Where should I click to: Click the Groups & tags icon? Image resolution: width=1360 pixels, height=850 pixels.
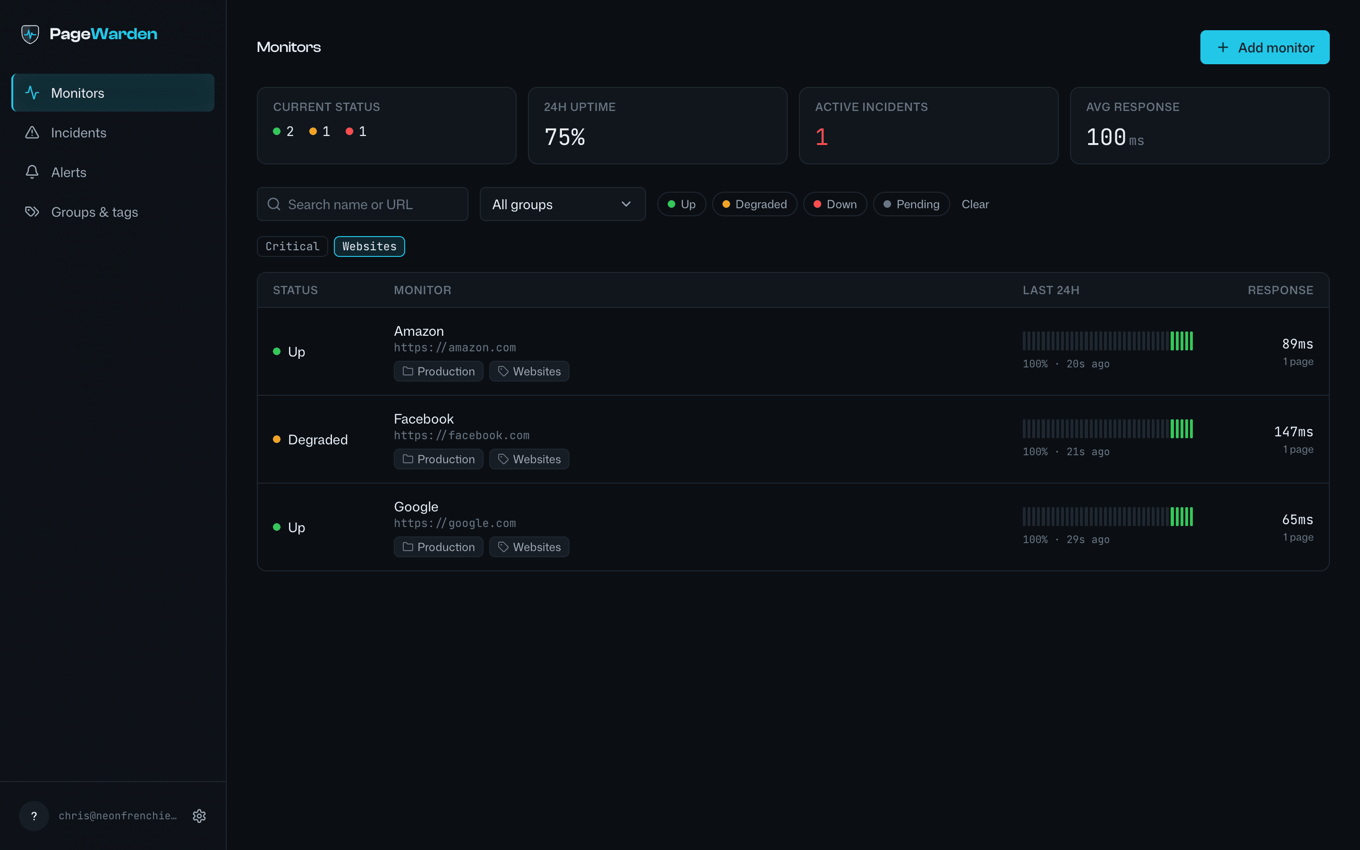[x=32, y=212]
